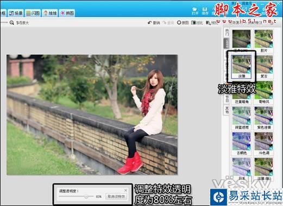Click the 撤销 (undo) button
The image size is (283, 206).
(x=154, y=23)
